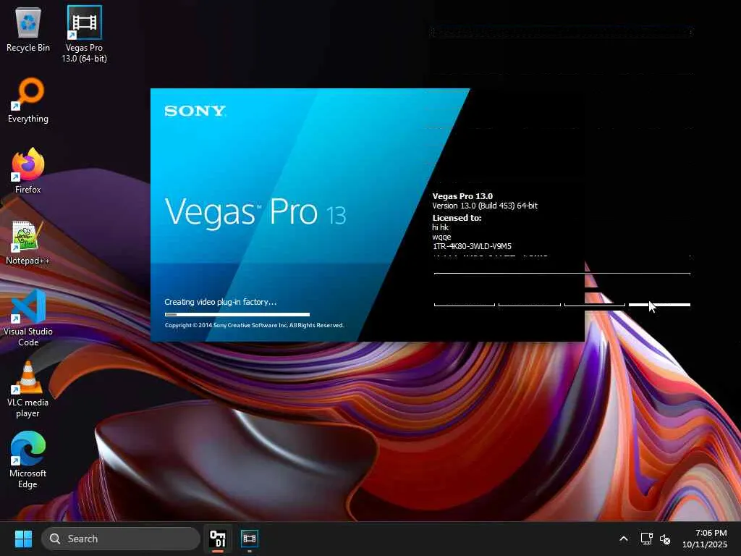Select the Microsoft Edge desktop shortcut
Viewport: 741px width, 556px height.
28,460
